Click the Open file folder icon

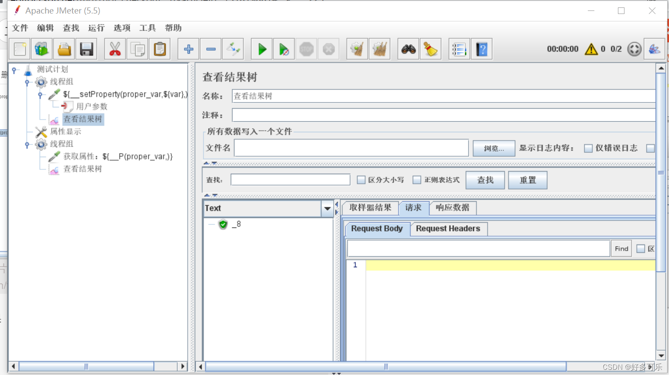pyautogui.click(x=64, y=49)
